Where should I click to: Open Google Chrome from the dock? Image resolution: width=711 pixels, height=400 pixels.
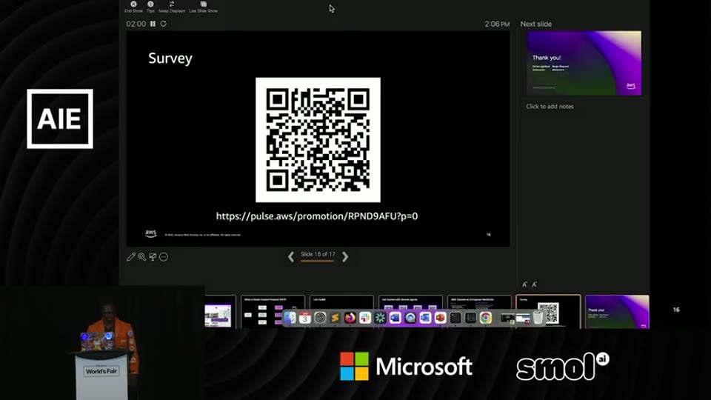click(486, 318)
